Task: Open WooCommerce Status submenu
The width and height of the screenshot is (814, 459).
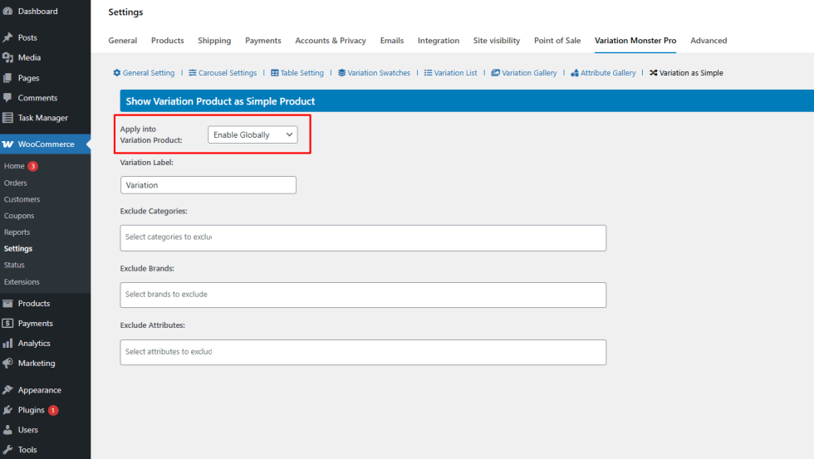Action: click(14, 265)
